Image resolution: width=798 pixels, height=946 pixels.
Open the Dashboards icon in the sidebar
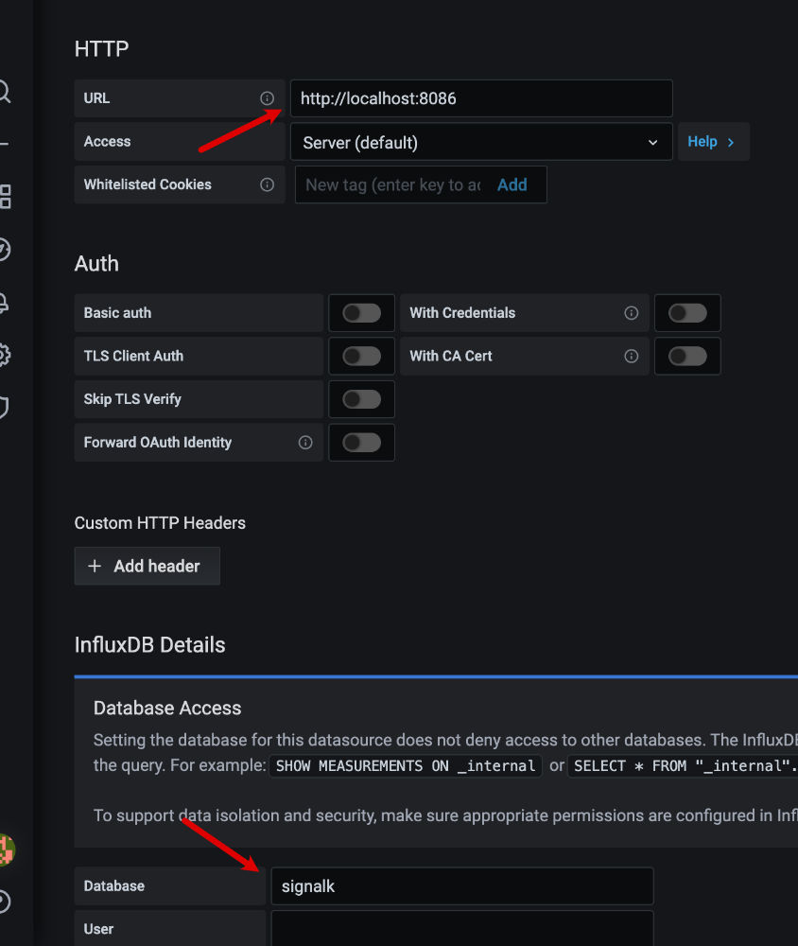[5, 197]
